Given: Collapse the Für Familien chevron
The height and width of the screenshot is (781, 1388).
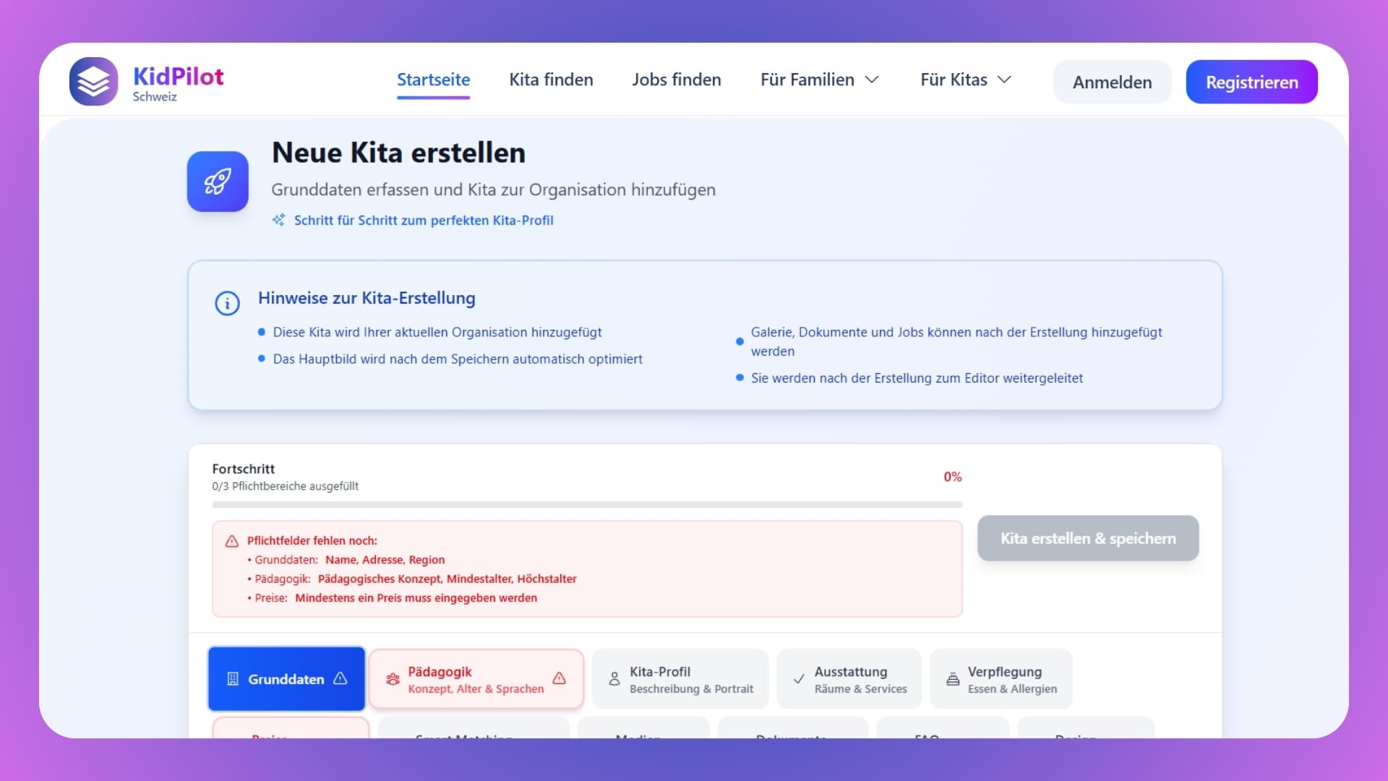Looking at the screenshot, I should click(x=872, y=80).
